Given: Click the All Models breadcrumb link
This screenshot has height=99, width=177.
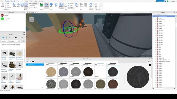Looking at the screenshot, I should [4, 45].
